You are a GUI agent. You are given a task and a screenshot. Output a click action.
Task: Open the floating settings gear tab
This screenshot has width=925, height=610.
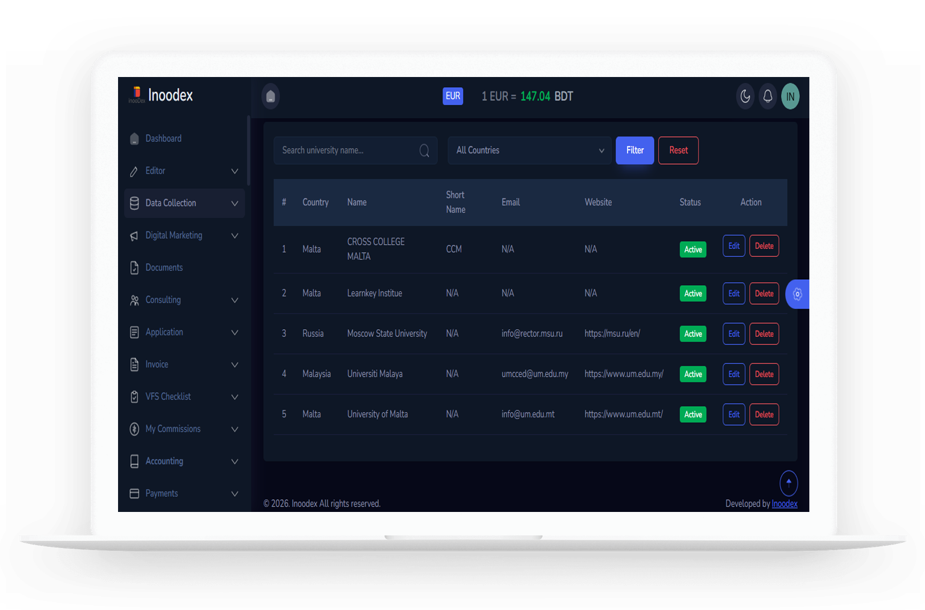(797, 294)
